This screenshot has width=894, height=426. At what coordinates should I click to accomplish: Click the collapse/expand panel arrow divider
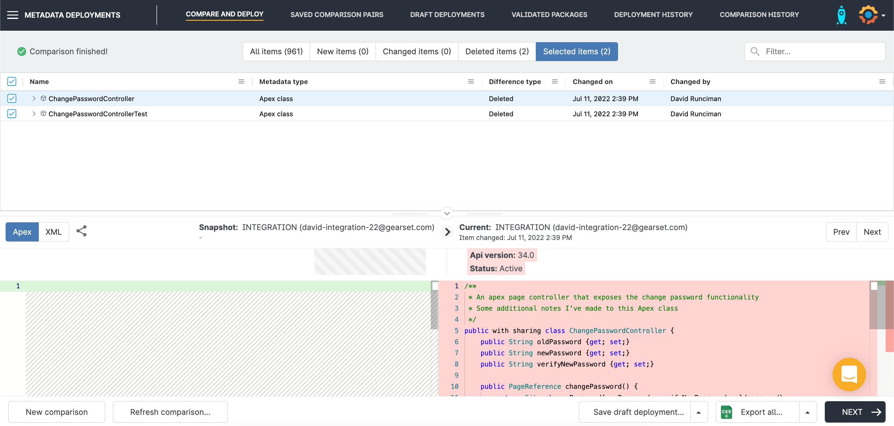[447, 213]
